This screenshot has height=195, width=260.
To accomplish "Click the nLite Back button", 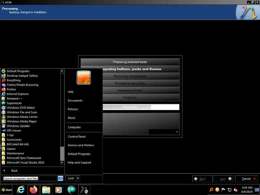I will [x=202, y=179].
